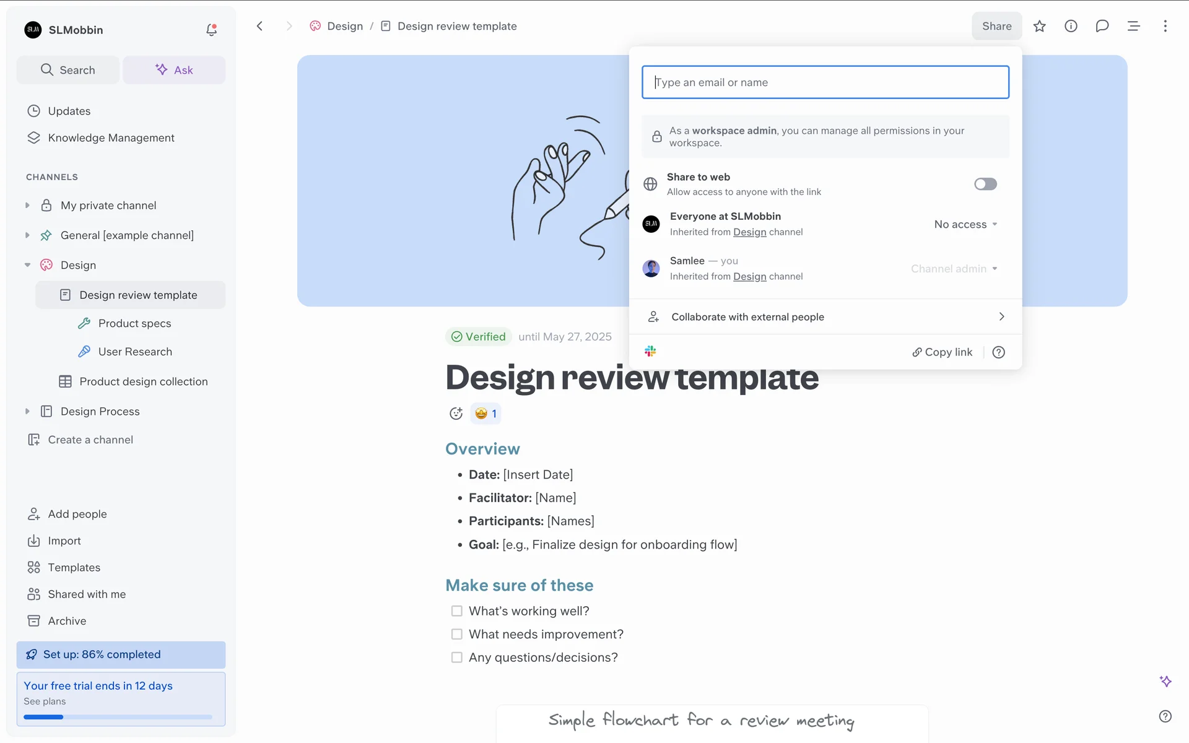Open page info panel icon

[1071, 26]
